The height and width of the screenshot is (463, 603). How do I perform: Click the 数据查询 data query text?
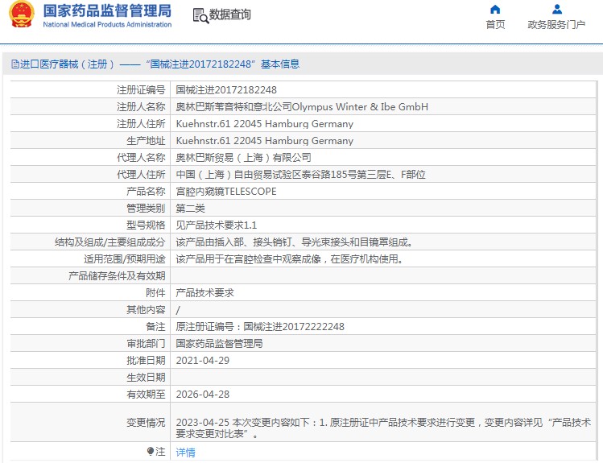pyautogui.click(x=229, y=15)
